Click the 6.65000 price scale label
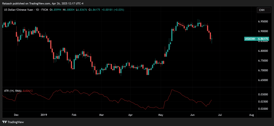The image size is (274, 126). pos(262,80)
